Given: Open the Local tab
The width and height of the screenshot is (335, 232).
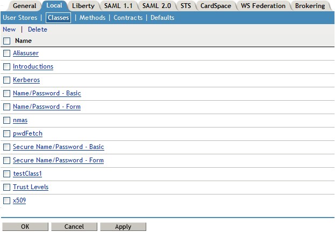Looking at the screenshot, I should [54, 5].
